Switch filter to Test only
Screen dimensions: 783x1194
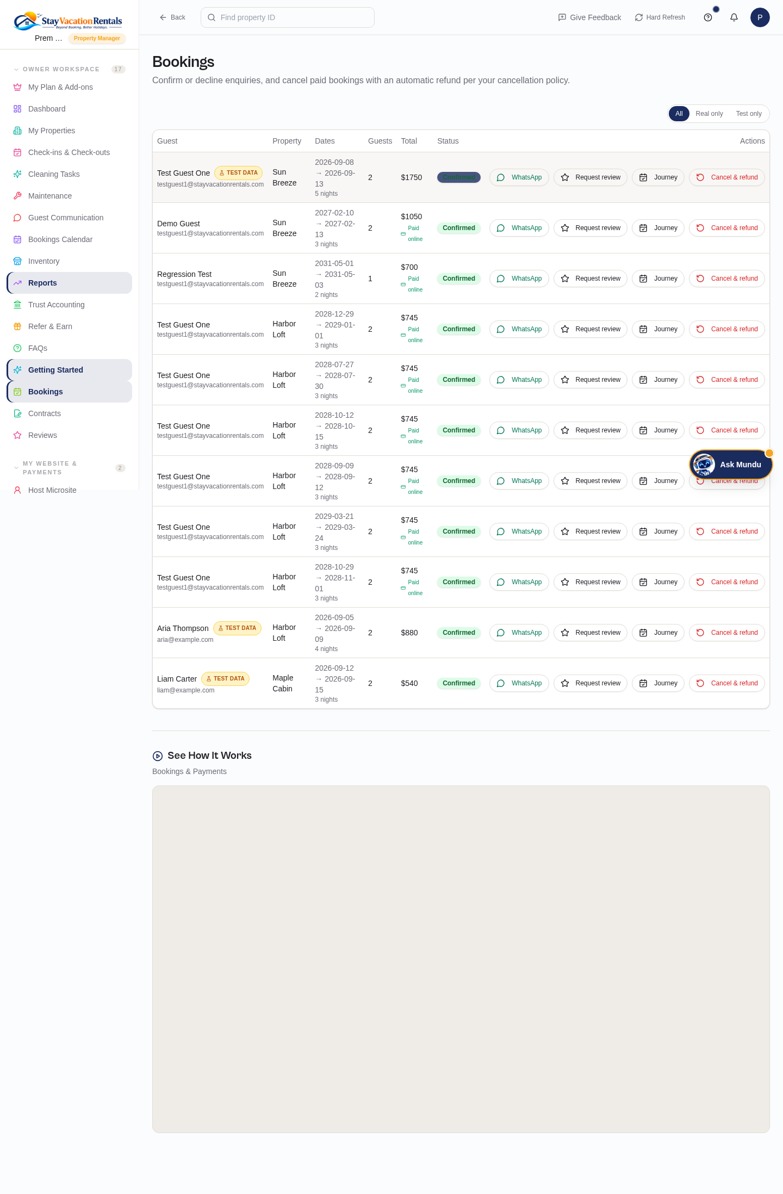[x=749, y=114]
